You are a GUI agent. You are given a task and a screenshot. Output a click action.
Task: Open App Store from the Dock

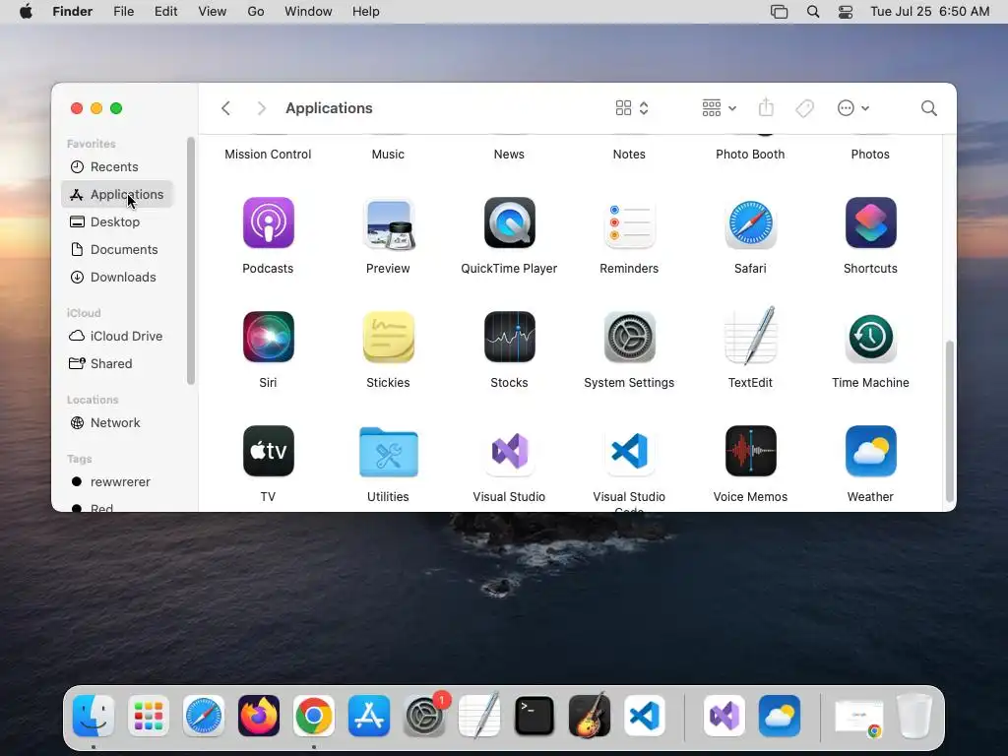click(369, 716)
